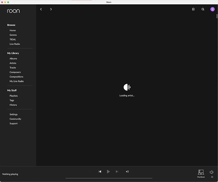
Task: Open Support in sidebar
Action: pos(13,123)
